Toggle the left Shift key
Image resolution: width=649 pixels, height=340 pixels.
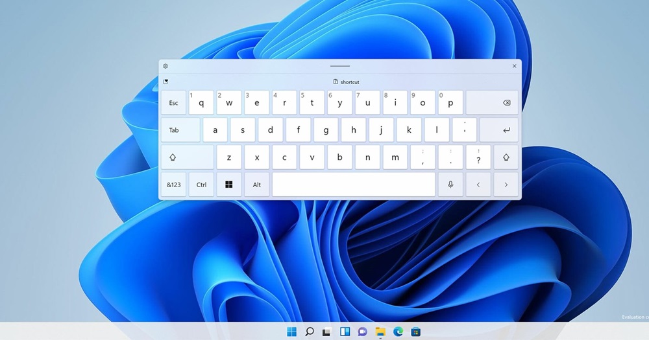[188, 157]
